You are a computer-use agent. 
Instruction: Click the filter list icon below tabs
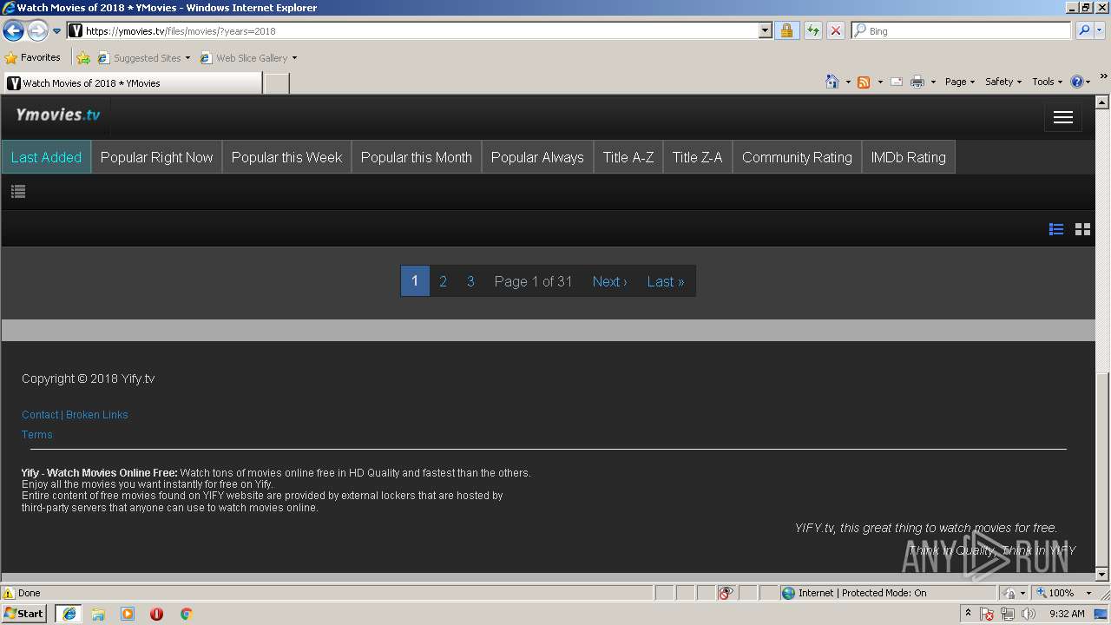click(x=18, y=192)
